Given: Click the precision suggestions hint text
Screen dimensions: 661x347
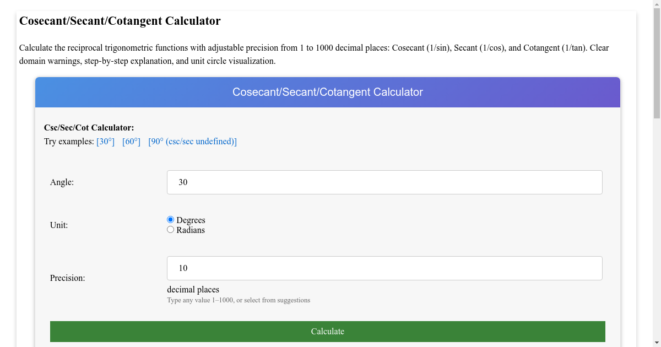Looking at the screenshot, I should click(x=239, y=300).
